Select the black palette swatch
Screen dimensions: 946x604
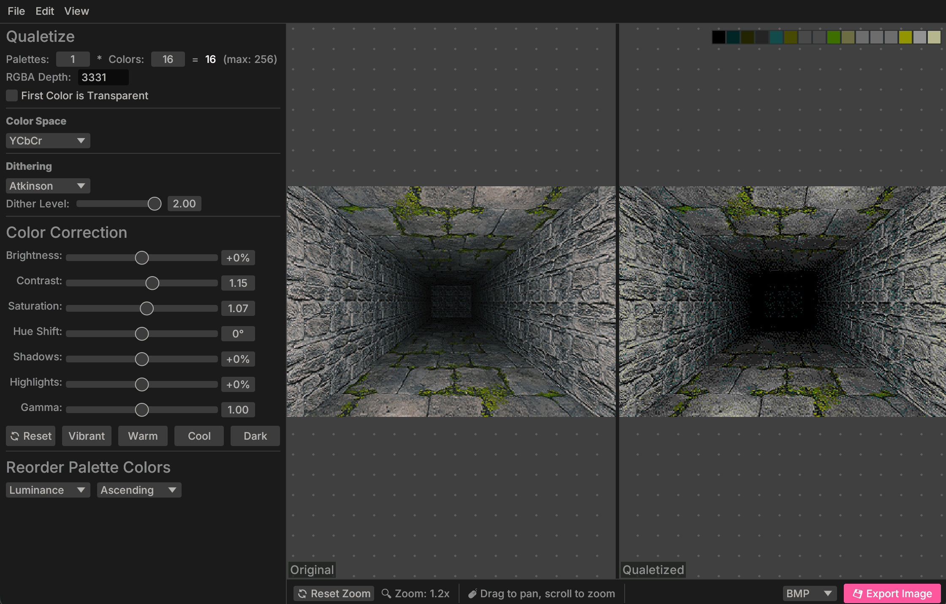pyautogui.click(x=718, y=37)
